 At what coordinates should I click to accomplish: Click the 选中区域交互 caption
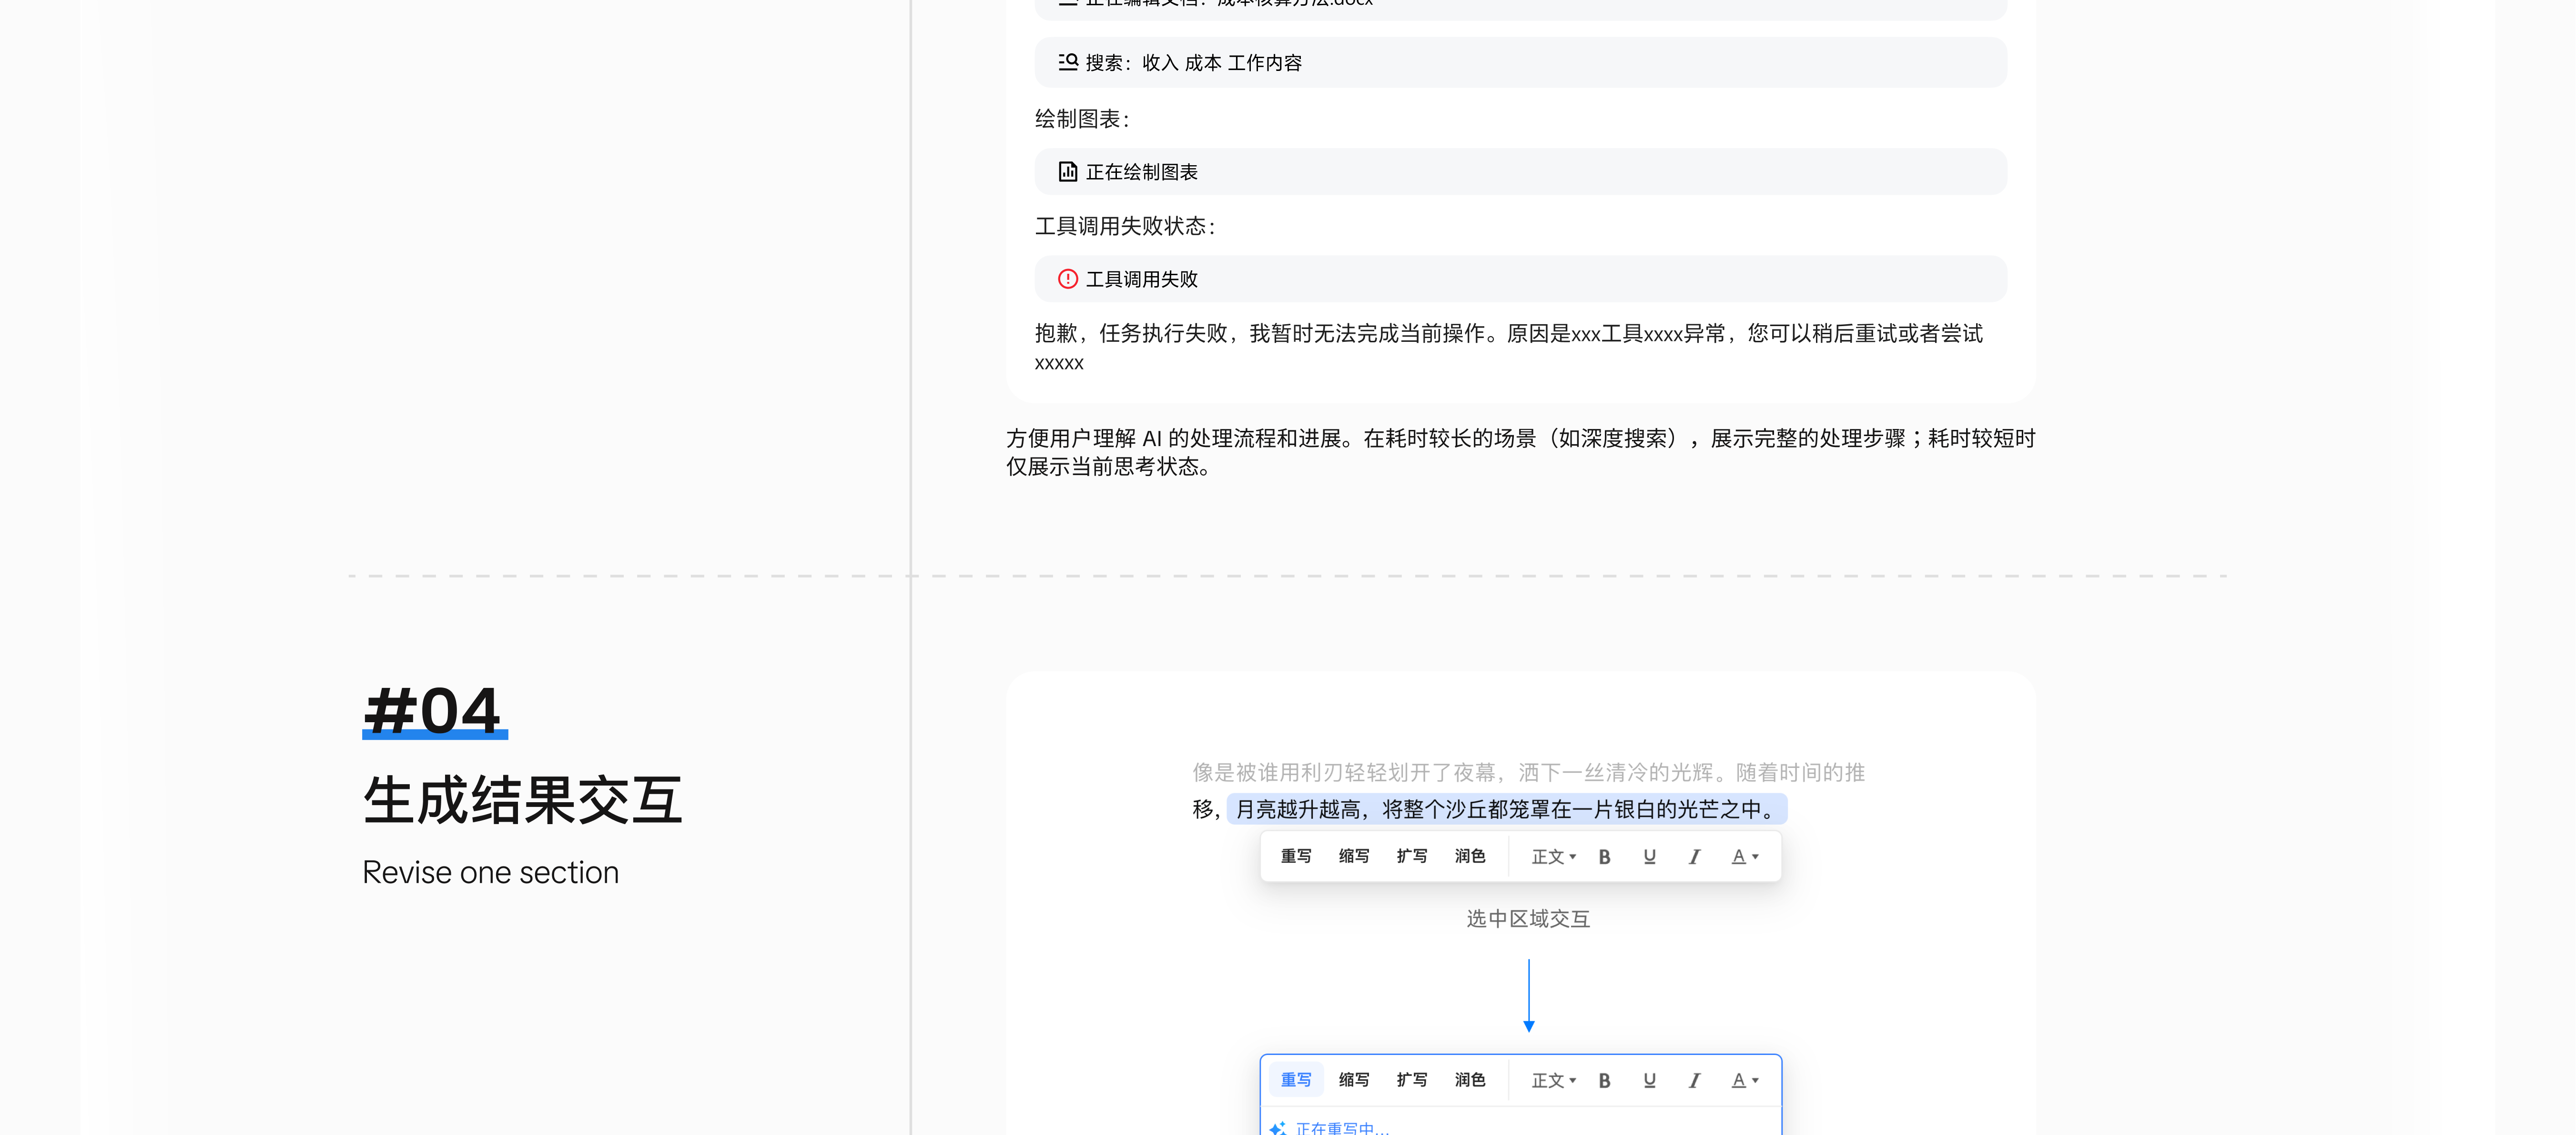[1528, 919]
